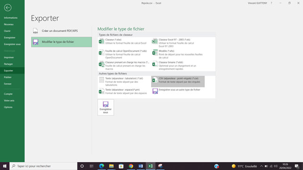Screen dimensions: 303x170
Task: Choose Créer un document PDF/XPS
Action: (61, 31)
